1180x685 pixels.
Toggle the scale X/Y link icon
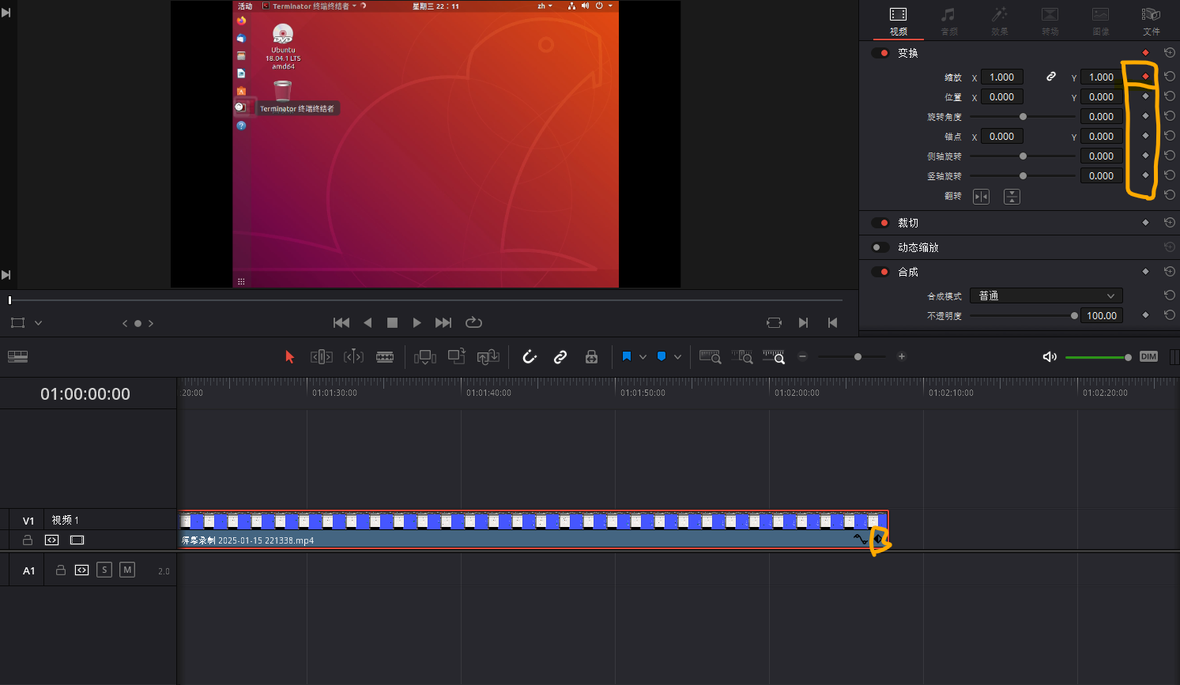(x=1051, y=77)
